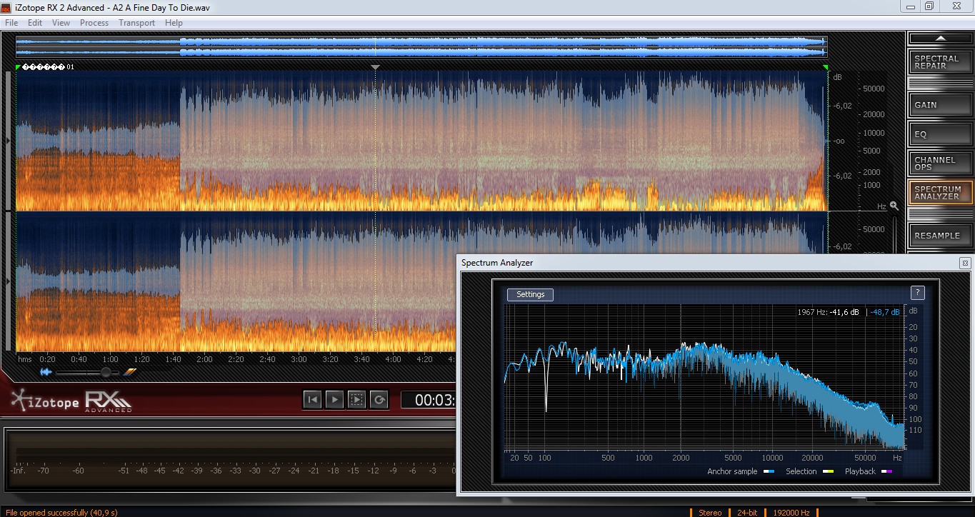This screenshot has height=517, width=975.
Task: Click the -48,7 dB blue readout
Action: [886, 312]
